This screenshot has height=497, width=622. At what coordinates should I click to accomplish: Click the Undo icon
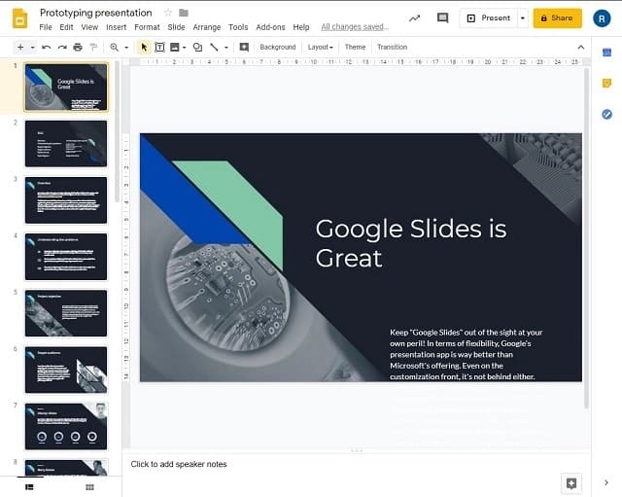click(47, 48)
